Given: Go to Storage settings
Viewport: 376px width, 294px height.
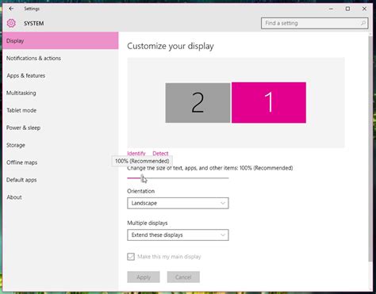Looking at the screenshot, I should (x=60, y=145).
